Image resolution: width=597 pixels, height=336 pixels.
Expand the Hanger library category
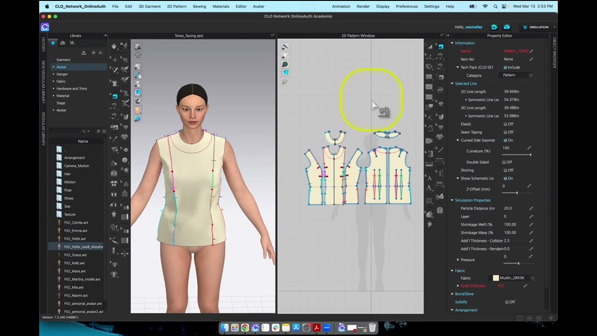pyautogui.click(x=54, y=74)
